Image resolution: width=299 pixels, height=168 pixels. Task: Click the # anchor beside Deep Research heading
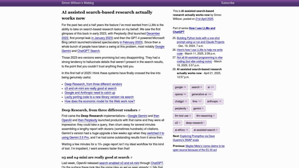tap(139, 110)
